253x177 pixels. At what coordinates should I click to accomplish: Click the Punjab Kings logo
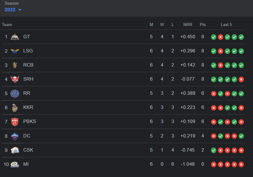click(15, 121)
